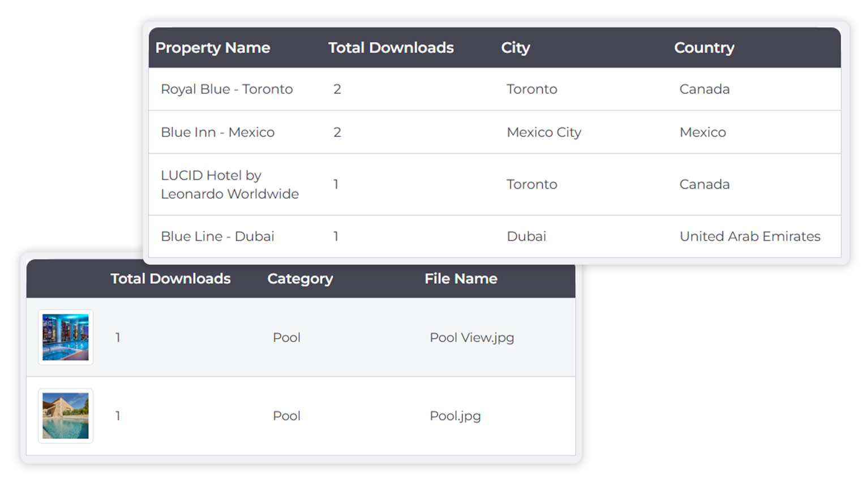The image size is (866, 484).
Task: Click the Pool category for Pool View.jpg
Action: coord(286,338)
